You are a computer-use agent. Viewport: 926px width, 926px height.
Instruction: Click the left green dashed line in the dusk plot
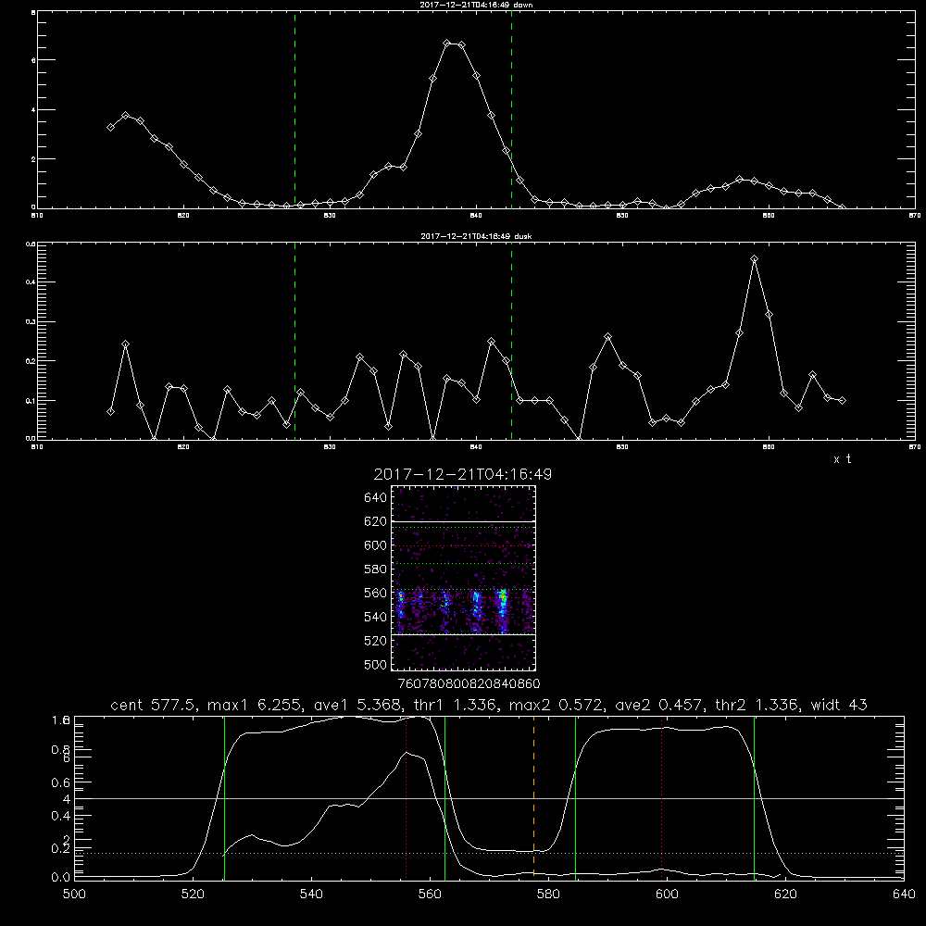[294, 342]
